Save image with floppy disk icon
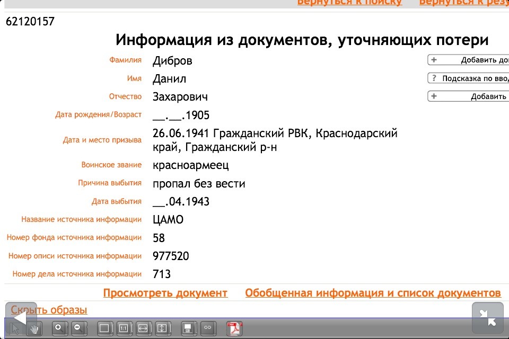The width and height of the screenshot is (509, 339). pos(189,328)
